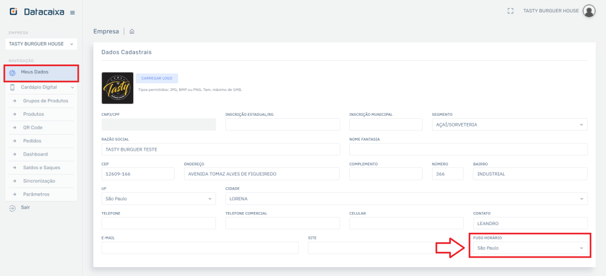The height and width of the screenshot is (276, 606).
Task: Go to QR Code menu item
Action: [x=33, y=128]
